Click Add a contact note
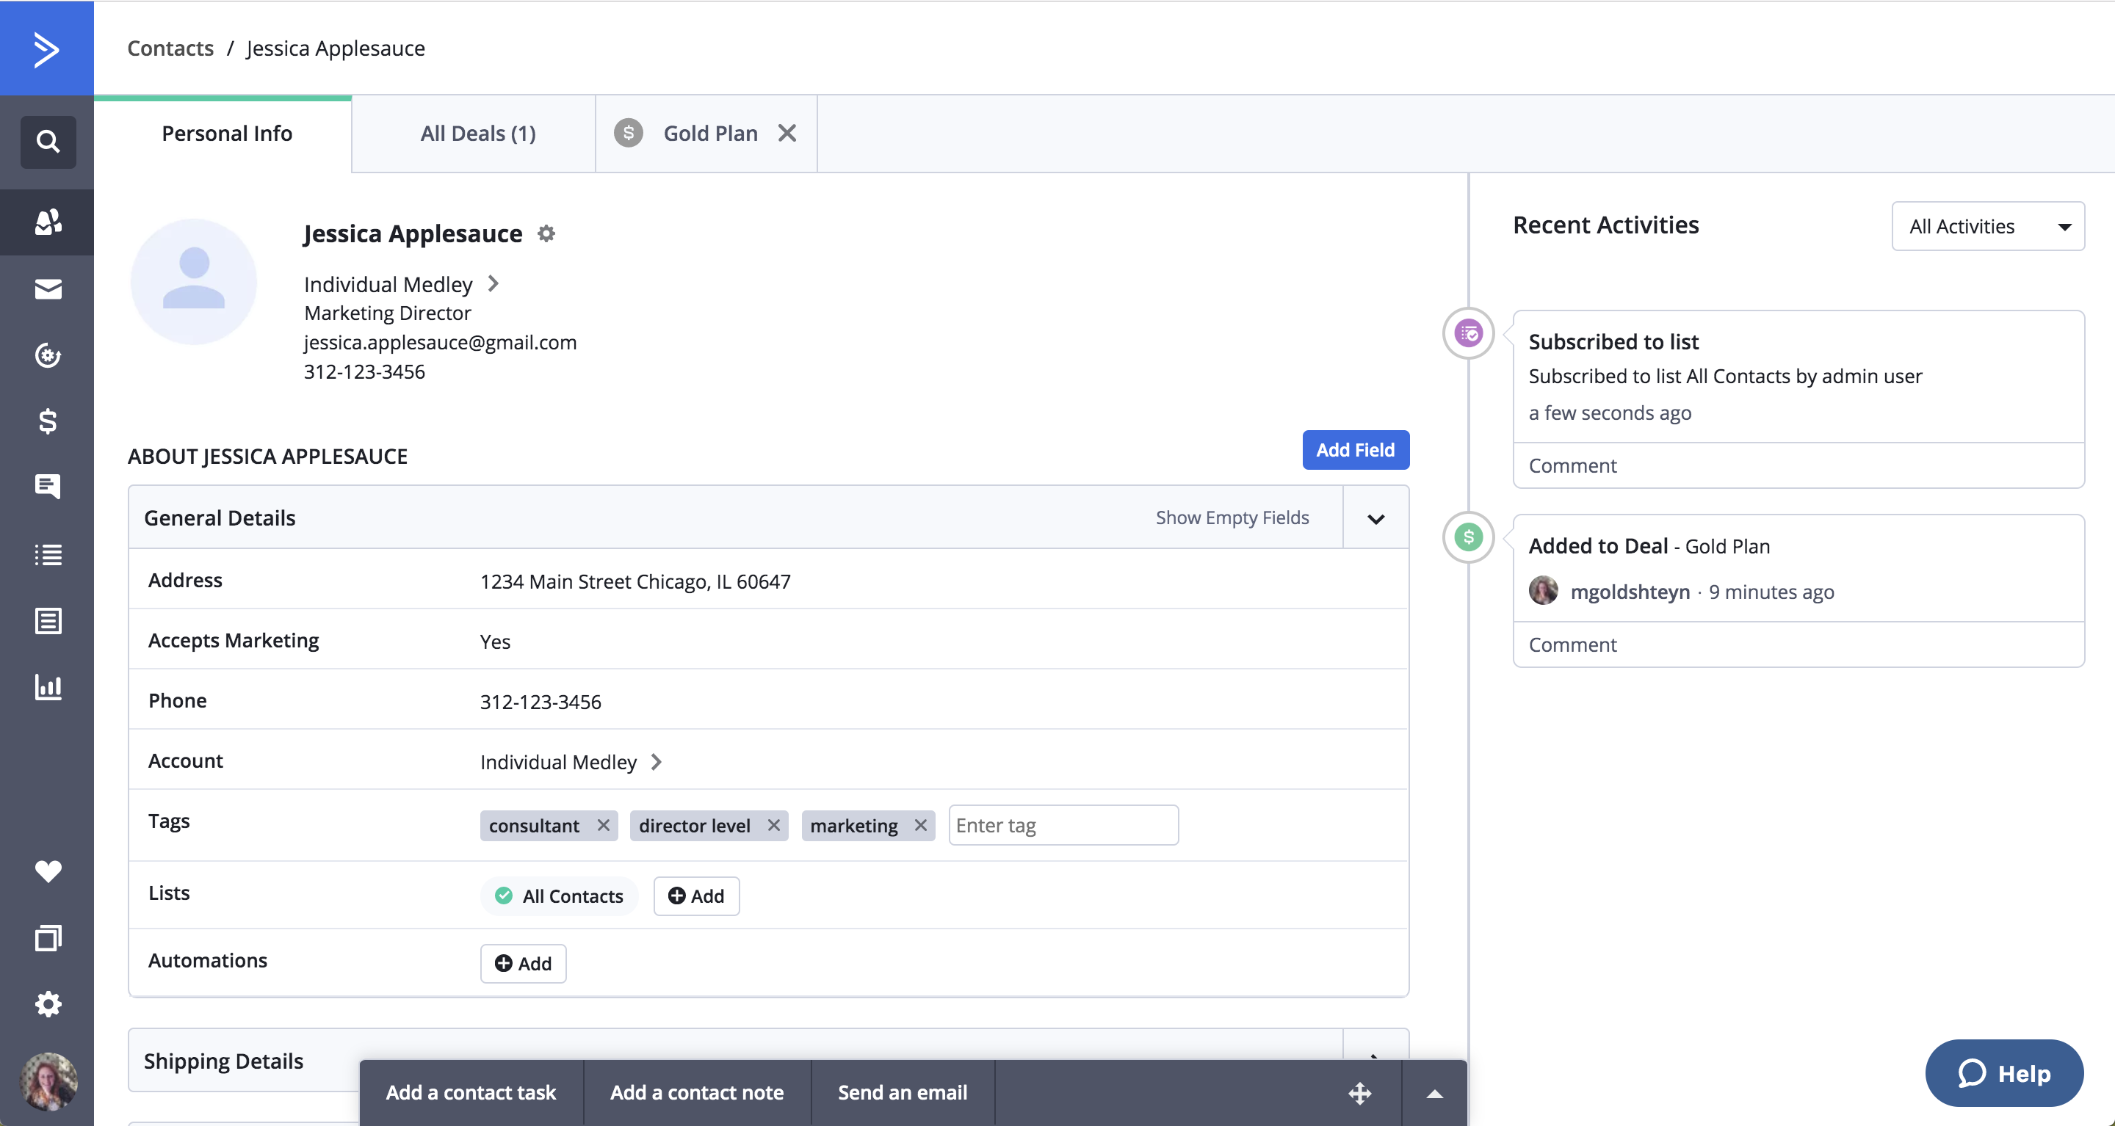Image resolution: width=2115 pixels, height=1126 pixels. click(696, 1092)
